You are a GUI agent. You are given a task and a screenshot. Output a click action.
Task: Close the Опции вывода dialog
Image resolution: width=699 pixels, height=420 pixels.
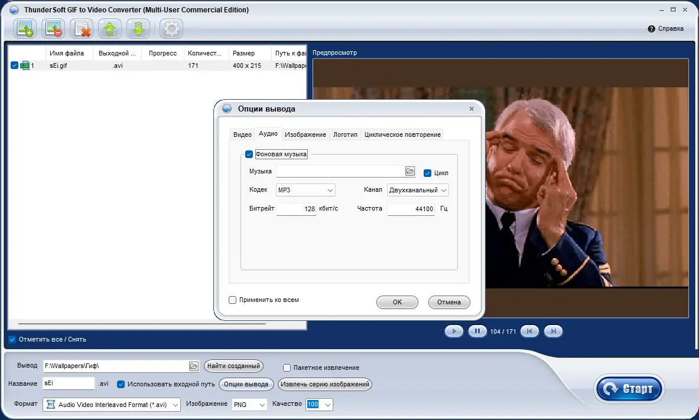(472, 109)
